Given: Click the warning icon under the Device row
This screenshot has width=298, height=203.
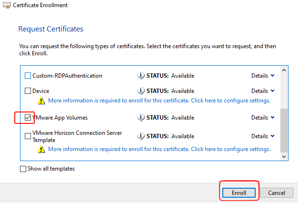Looking at the screenshot, I should pos(41,101).
